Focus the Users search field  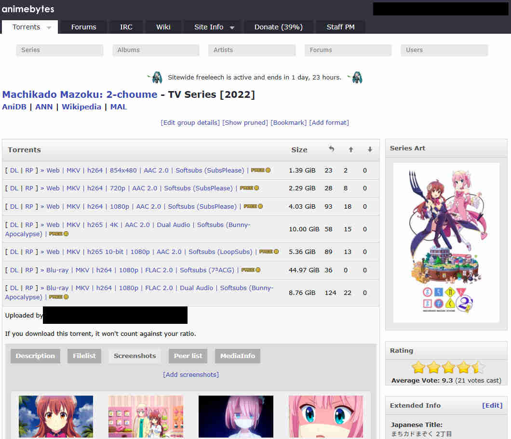(444, 50)
